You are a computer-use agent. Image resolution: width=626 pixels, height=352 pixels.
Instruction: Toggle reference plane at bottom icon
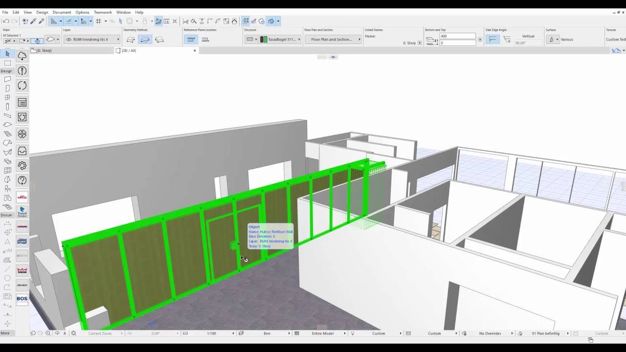(x=205, y=40)
